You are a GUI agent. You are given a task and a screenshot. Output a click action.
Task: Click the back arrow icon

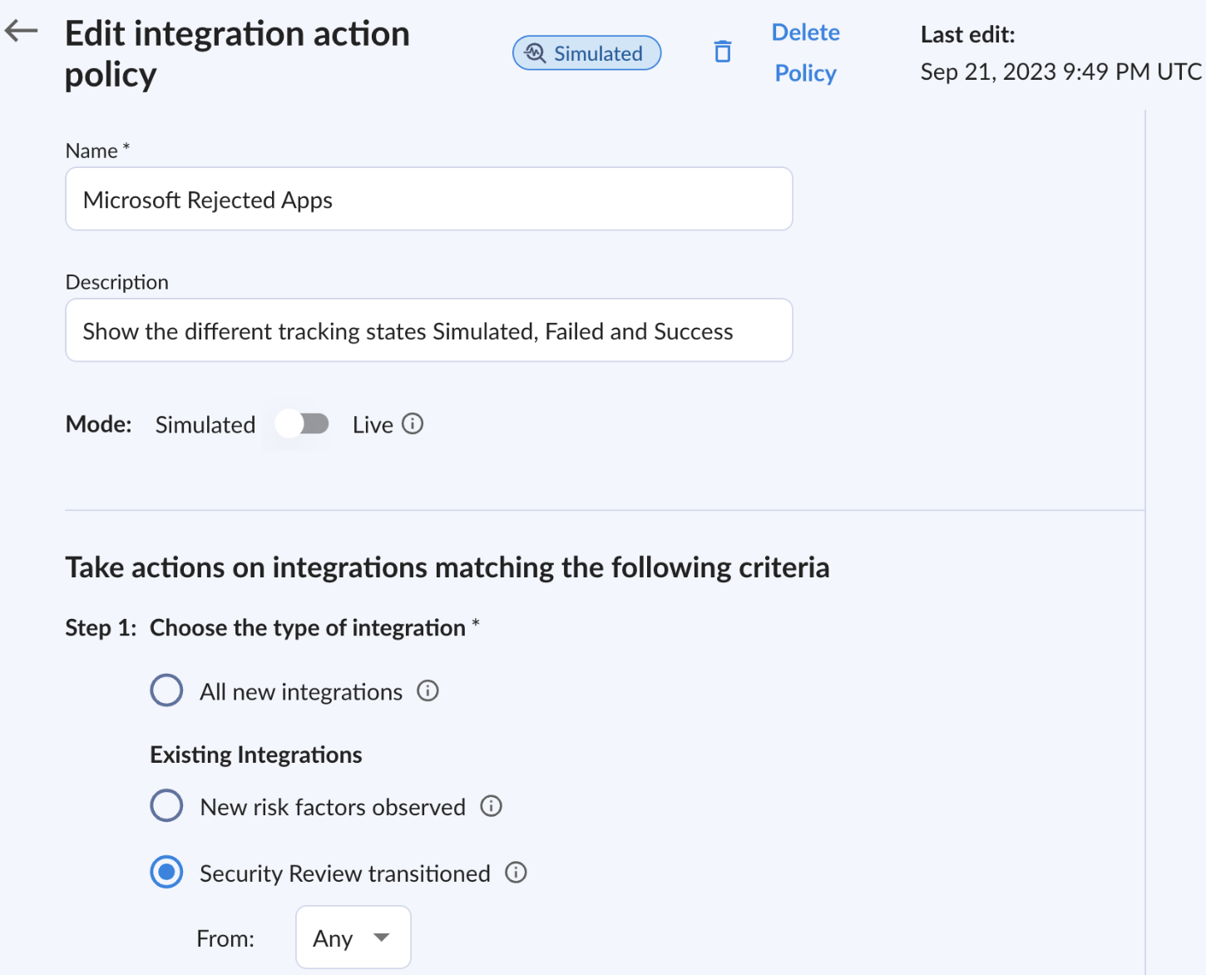coord(22,32)
